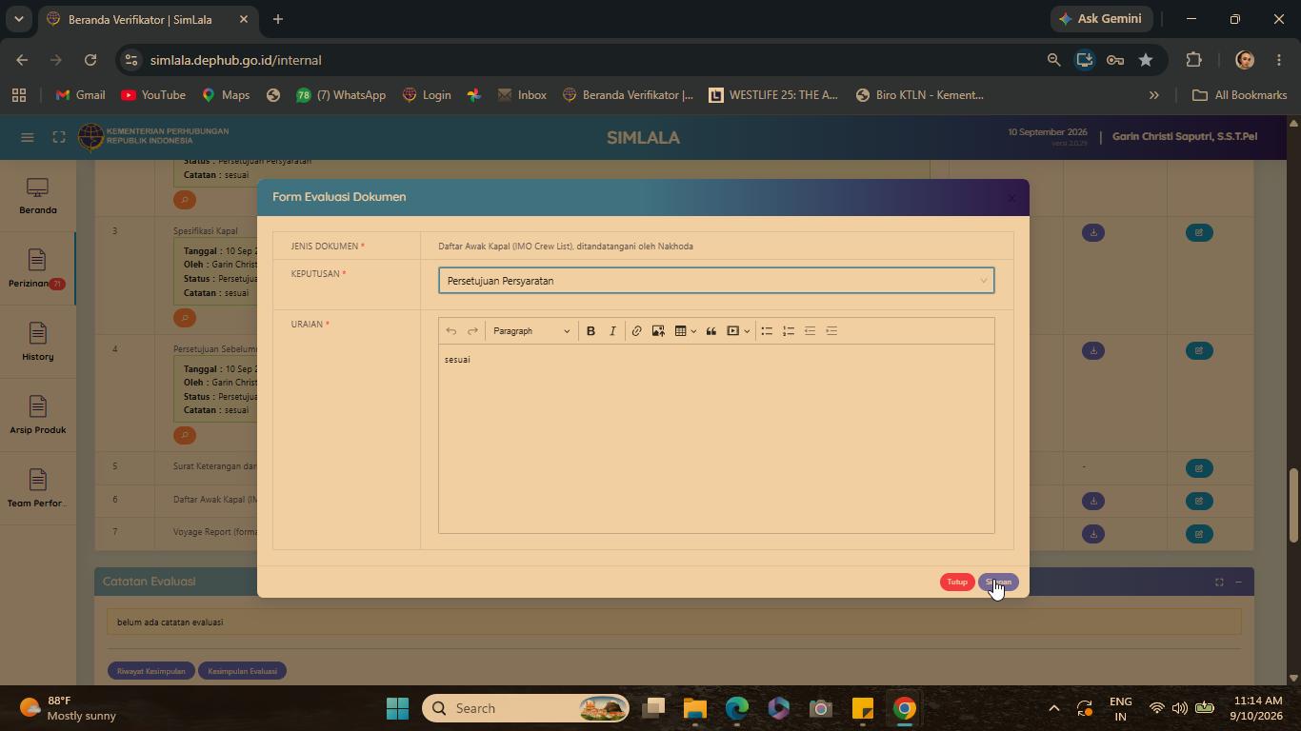1301x731 pixels.
Task: Toggle bold formatting in the Uraian editor
Action: coord(590,331)
